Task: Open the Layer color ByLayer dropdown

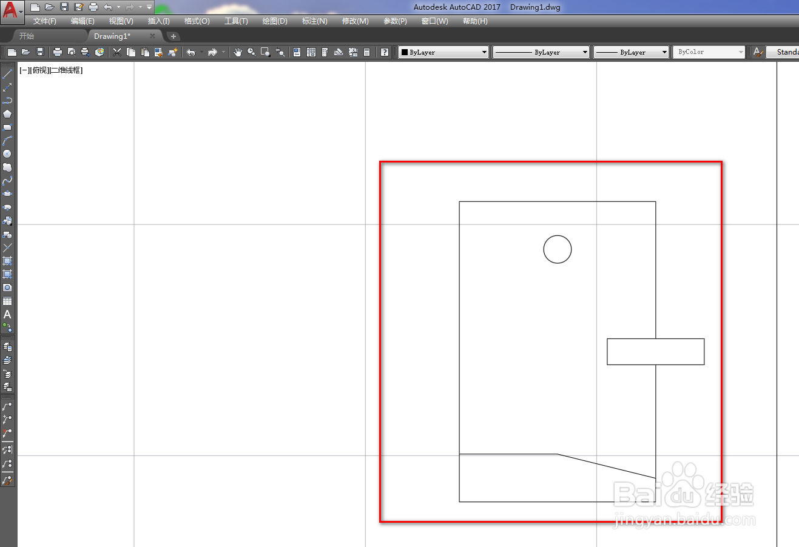Action: click(443, 52)
